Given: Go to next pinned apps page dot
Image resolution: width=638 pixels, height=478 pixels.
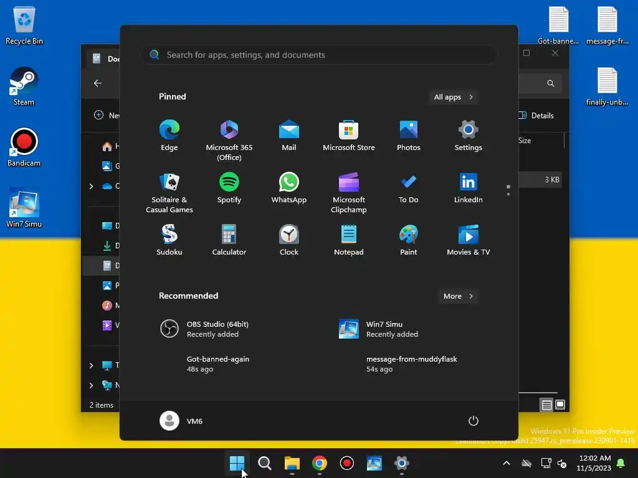Looking at the screenshot, I should (x=508, y=194).
